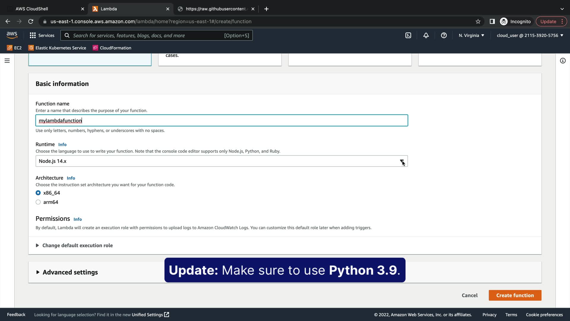The image size is (570, 321).
Task: Click the AWS support help icon
Action: [x=444, y=35]
